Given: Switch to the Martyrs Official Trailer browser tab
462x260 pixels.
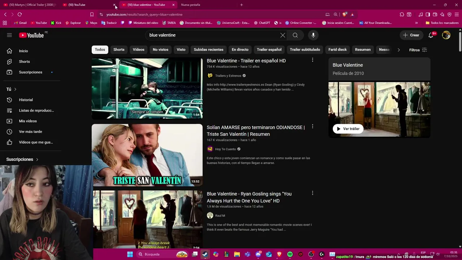Looking at the screenshot, I should (31, 5).
